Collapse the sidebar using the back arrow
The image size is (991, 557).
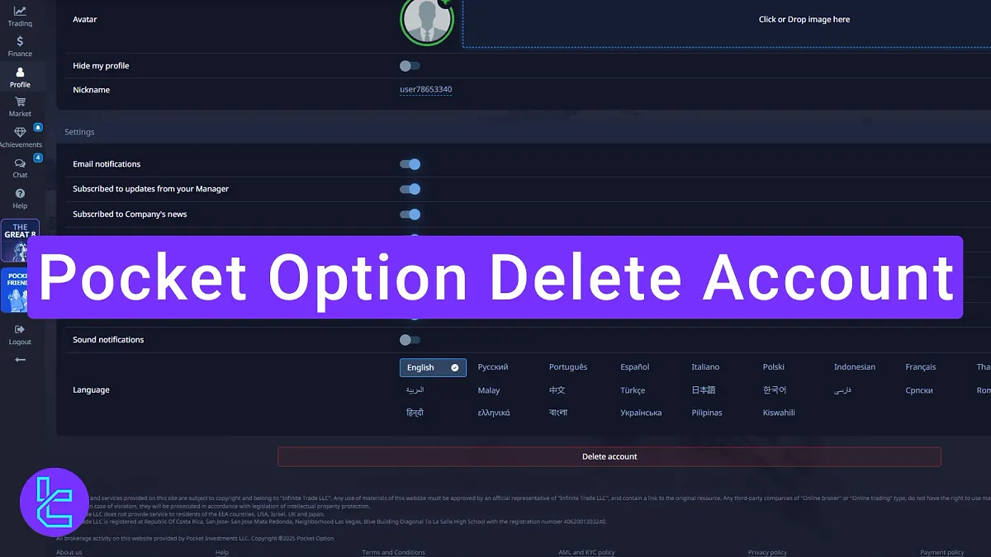[x=19, y=358]
